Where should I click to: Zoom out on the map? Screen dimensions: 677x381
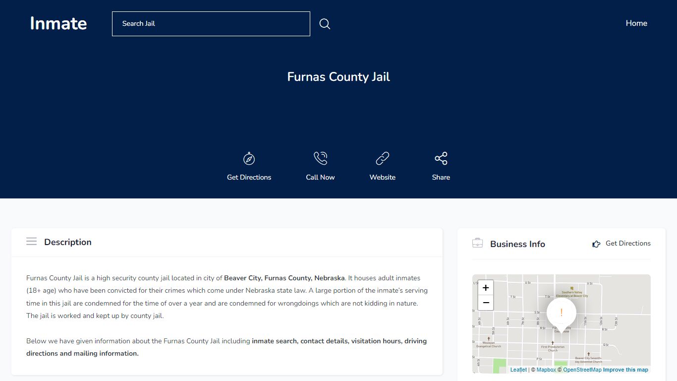click(x=486, y=303)
